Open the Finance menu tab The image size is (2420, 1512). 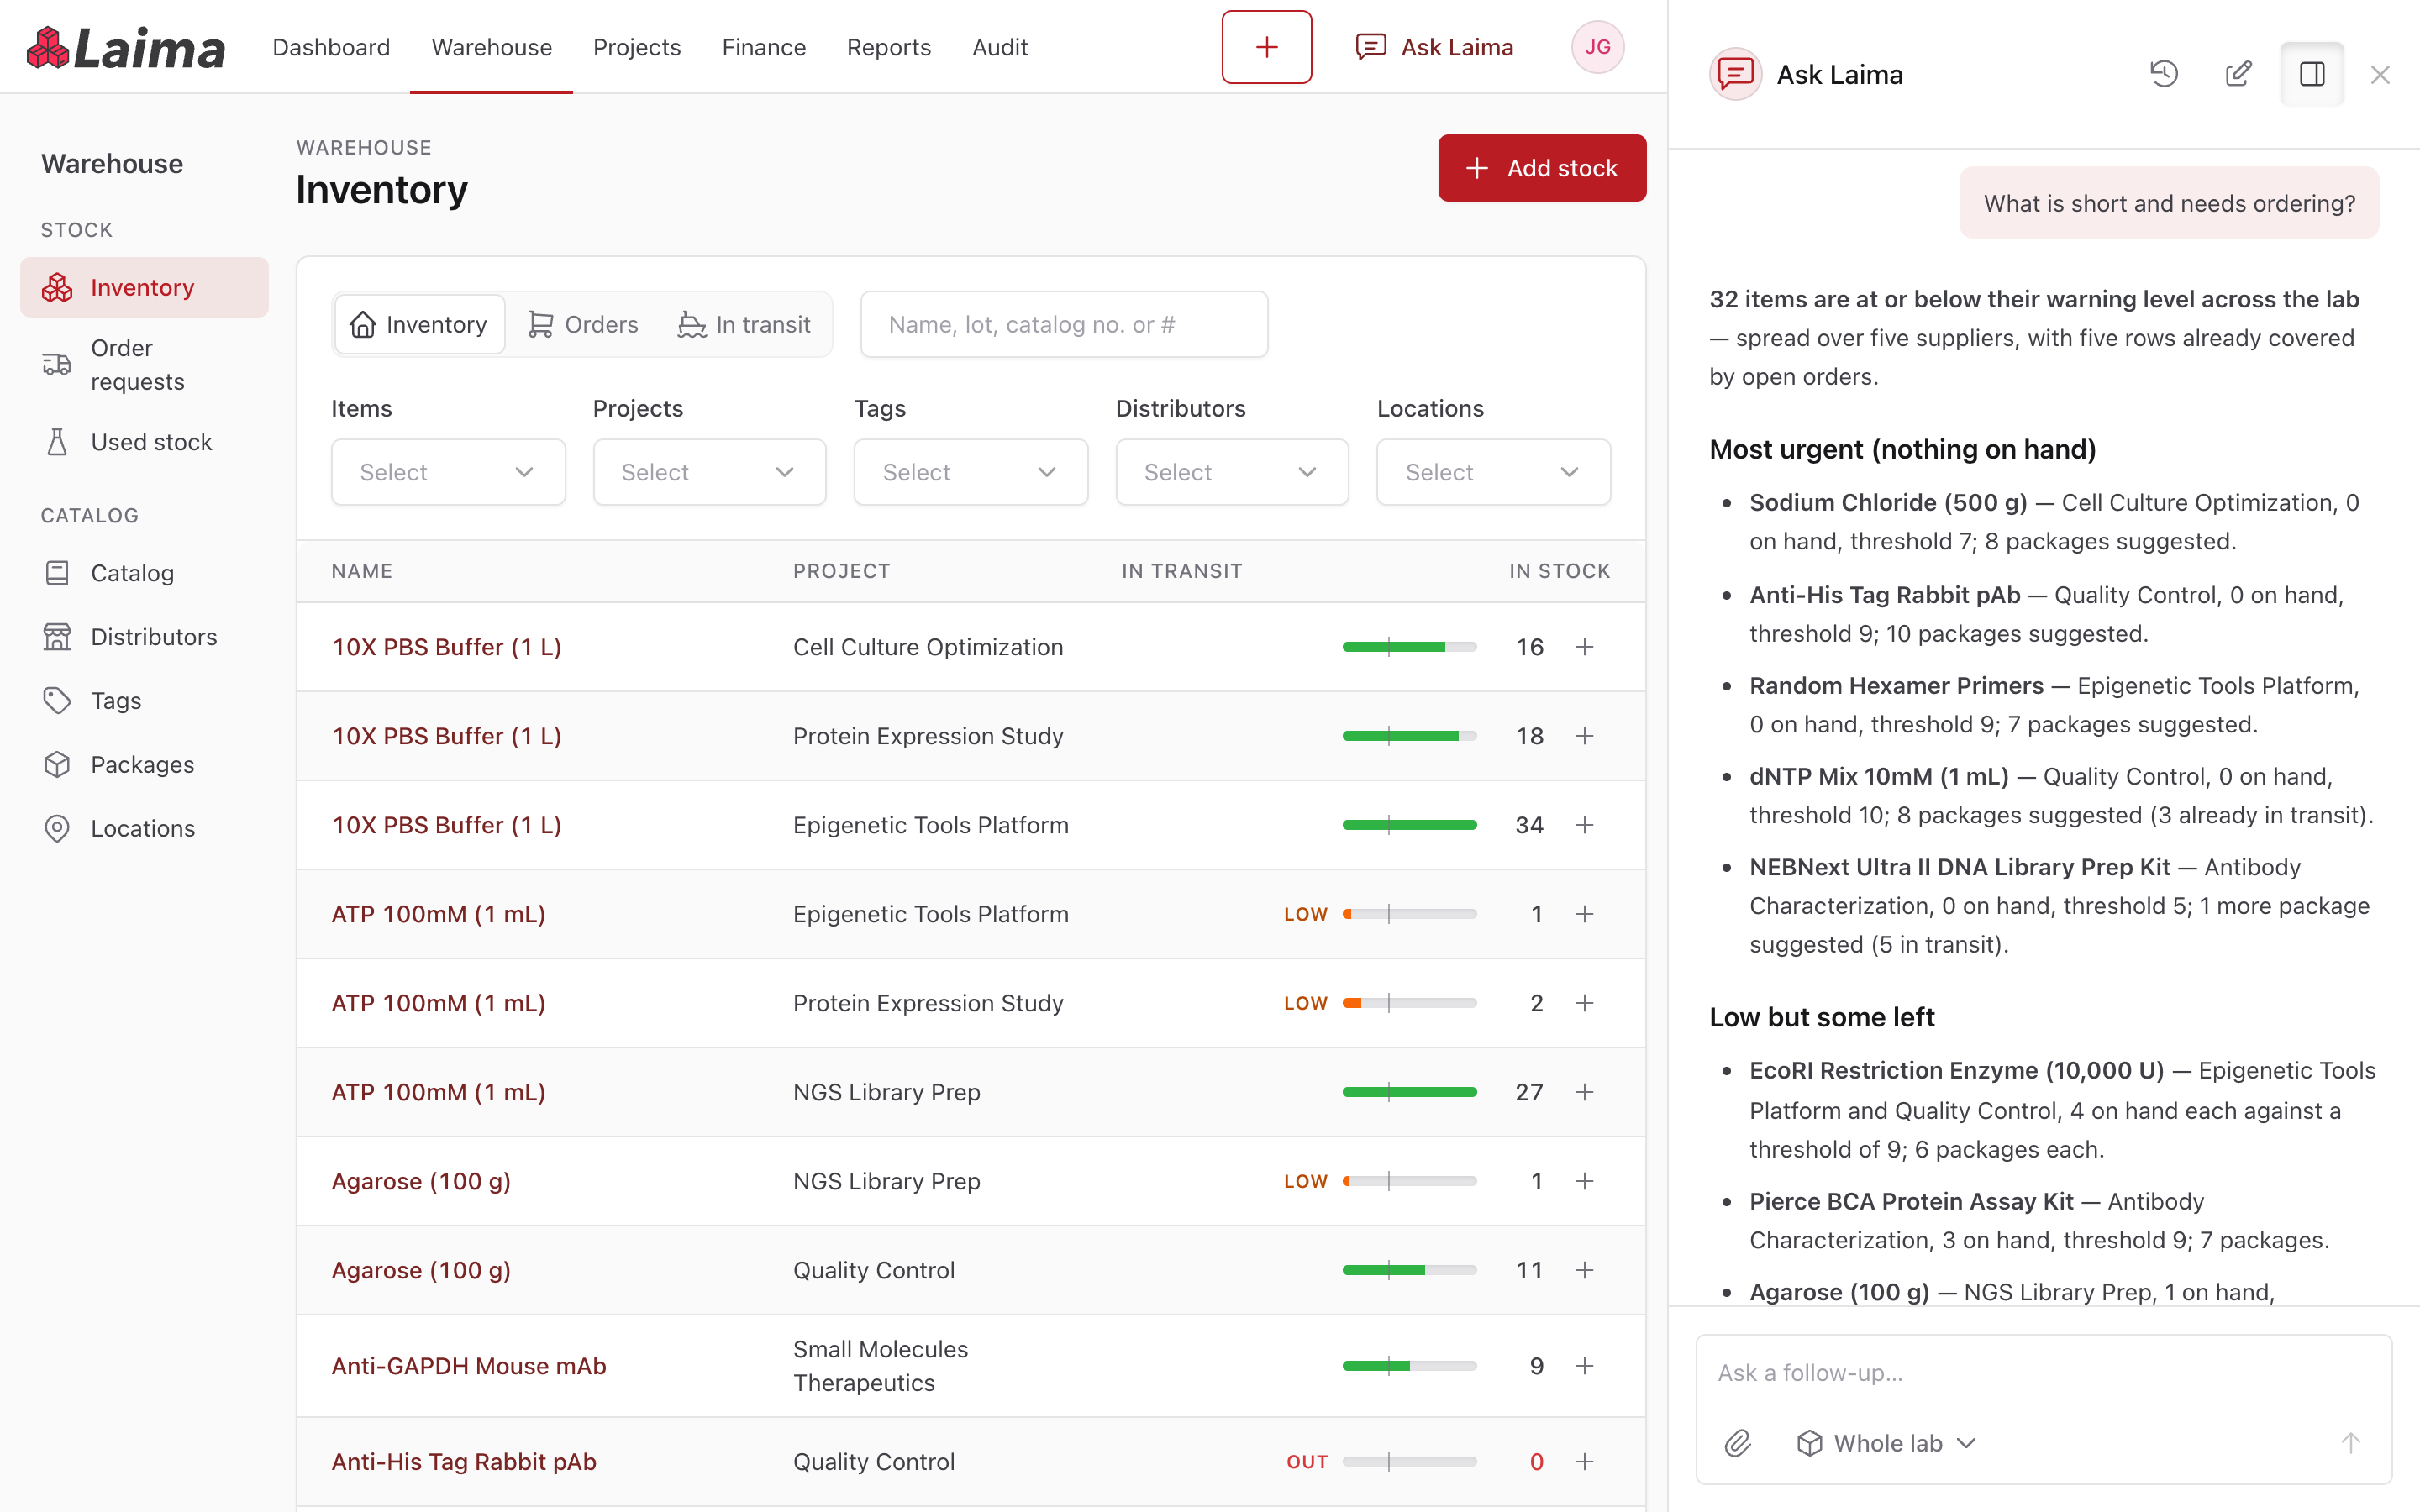click(763, 47)
